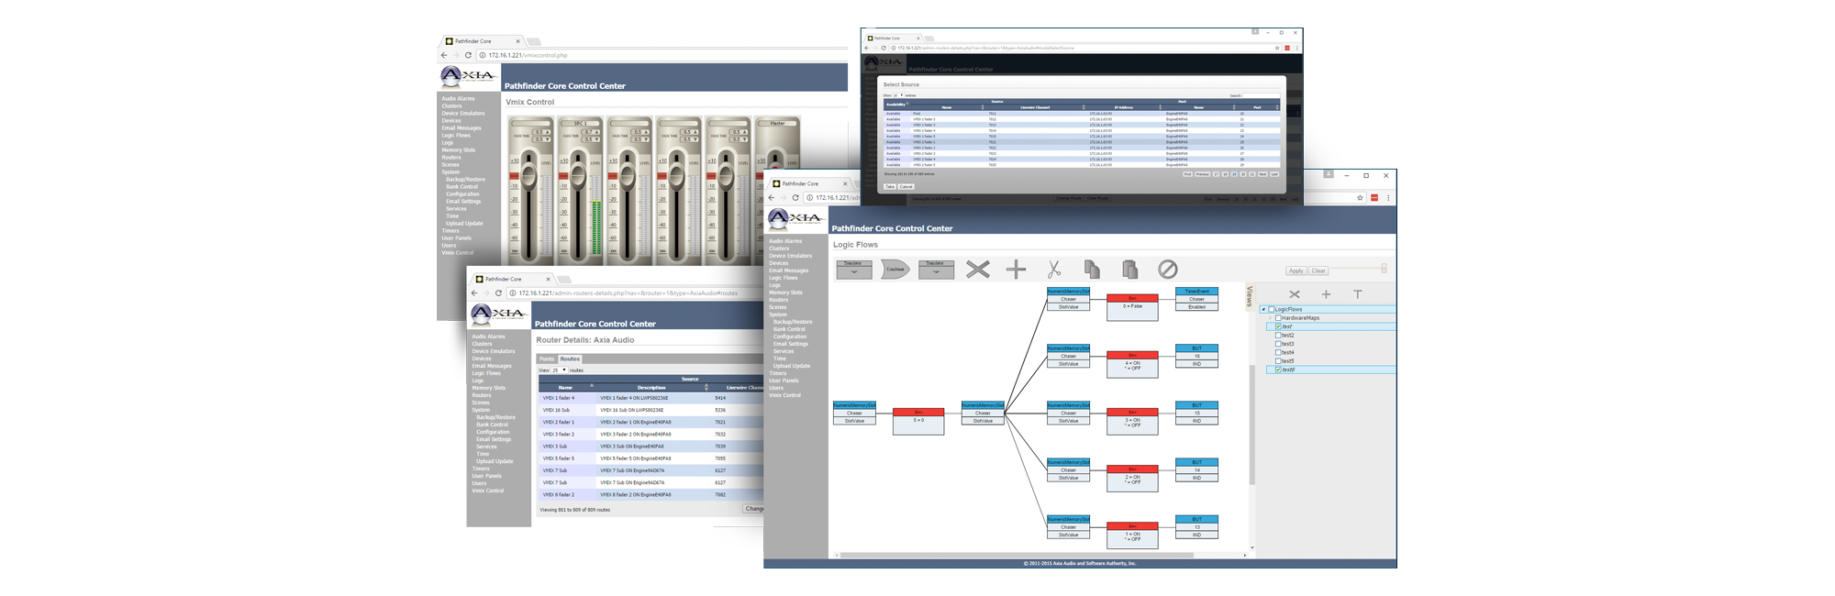Open User Panels in Logic Flows window sidebar

click(x=784, y=381)
